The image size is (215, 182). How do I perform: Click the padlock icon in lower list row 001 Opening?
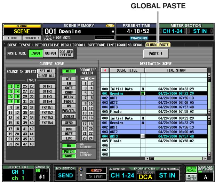coord(143,123)
